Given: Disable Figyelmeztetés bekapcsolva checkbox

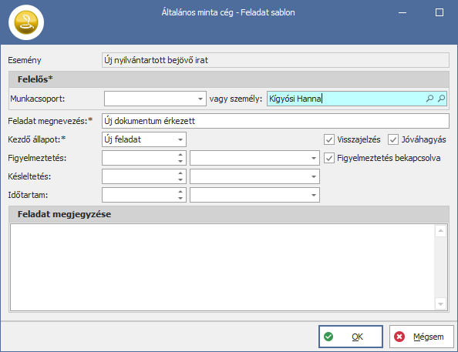Looking at the screenshot, I should [329, 158].
